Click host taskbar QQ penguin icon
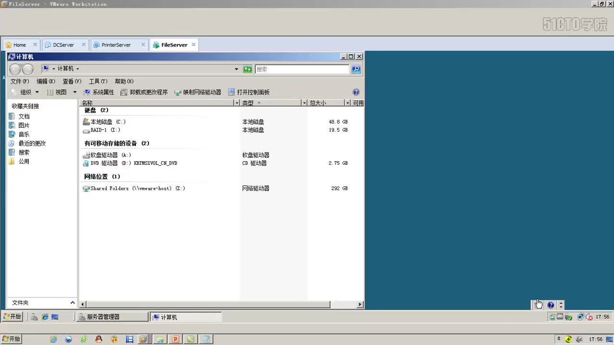Screen dimensions: 614x345 (99, 339)
